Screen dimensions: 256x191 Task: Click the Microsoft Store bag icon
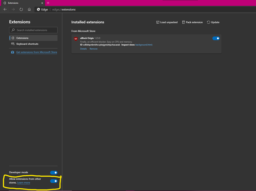click(x=13, y=52)
